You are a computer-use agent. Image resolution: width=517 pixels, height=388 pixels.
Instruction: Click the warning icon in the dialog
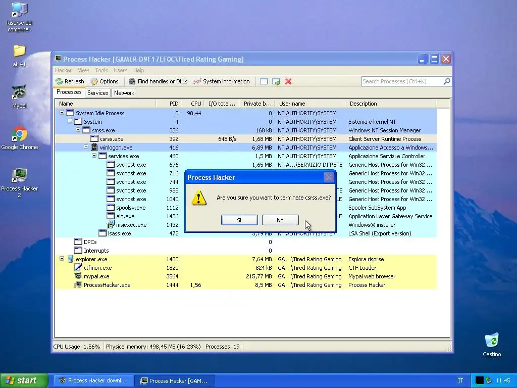click(199, 198)
